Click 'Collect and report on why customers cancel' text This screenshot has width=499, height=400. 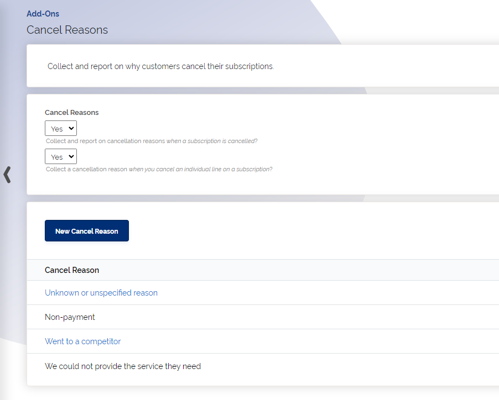click(x=161, y=66)
